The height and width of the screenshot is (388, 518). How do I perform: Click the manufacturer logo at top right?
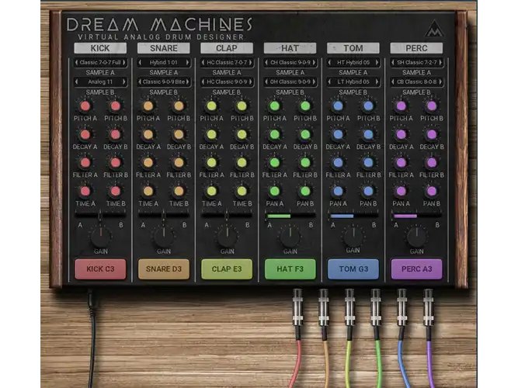pyautogui.click(x=434, y=29)
